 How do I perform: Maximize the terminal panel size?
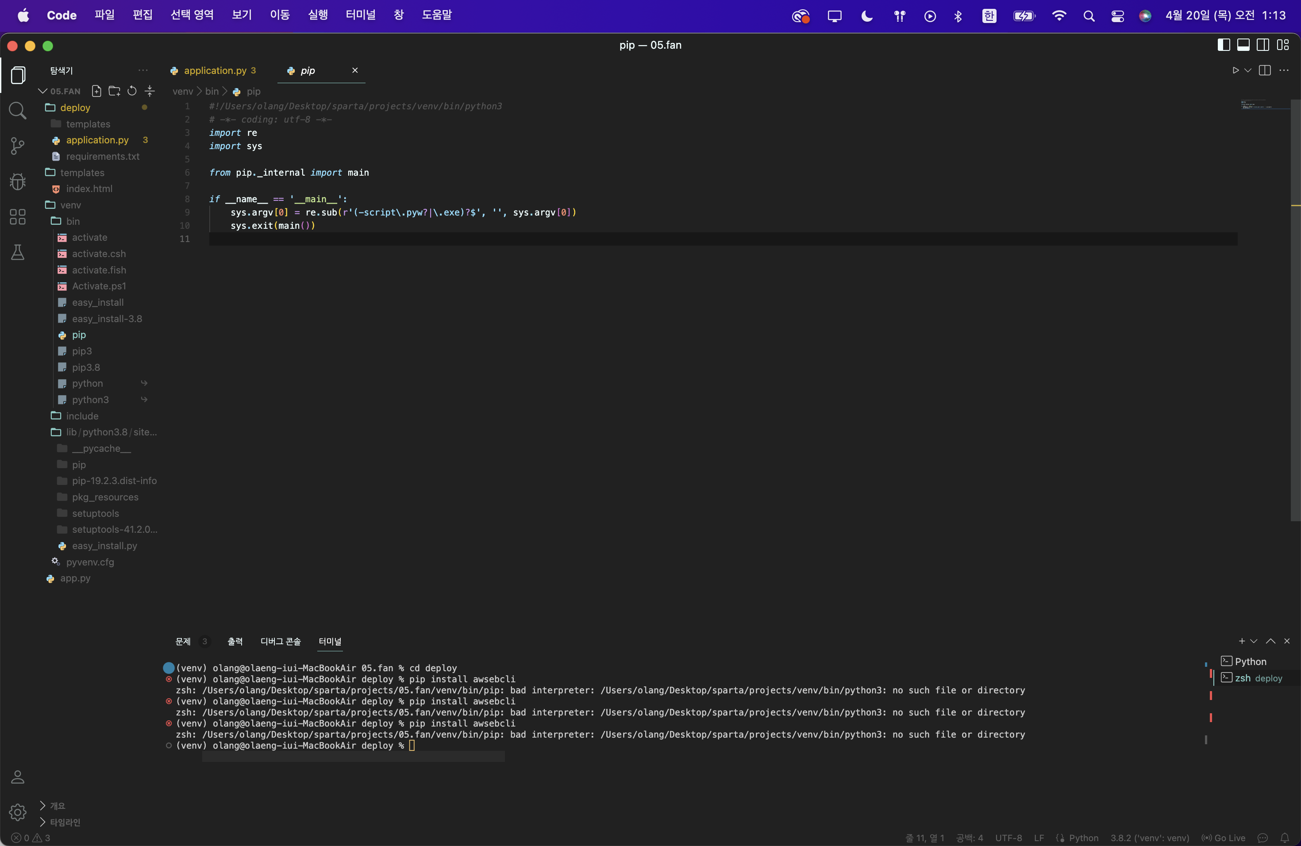point(1270,641)
